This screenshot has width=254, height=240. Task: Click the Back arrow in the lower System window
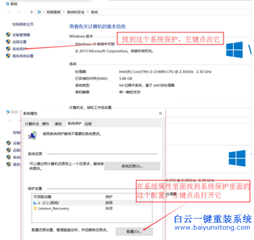10,121
